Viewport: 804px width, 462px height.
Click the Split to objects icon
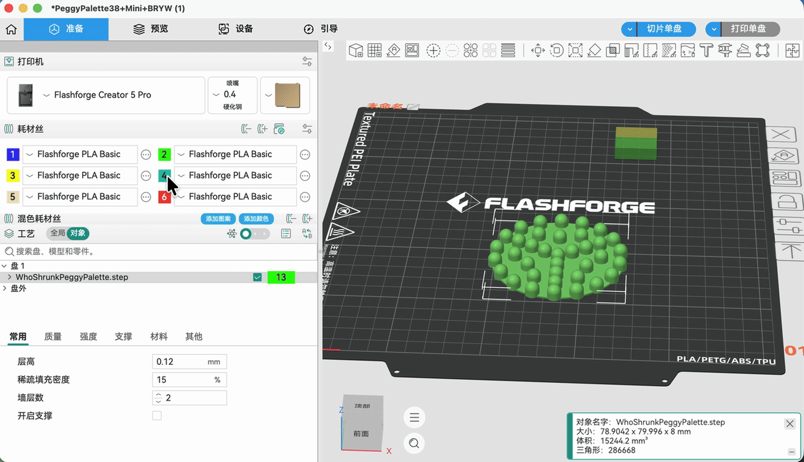point(471,51)
